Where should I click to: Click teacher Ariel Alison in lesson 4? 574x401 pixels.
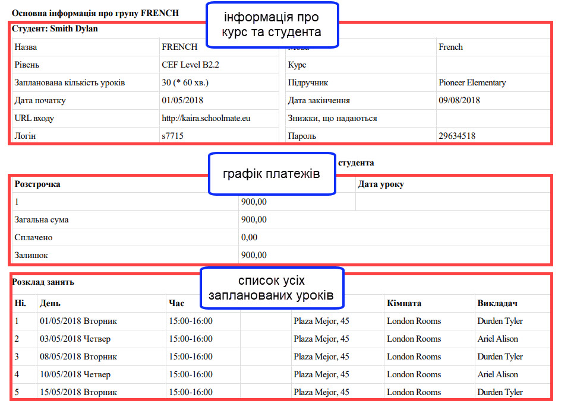497,374
